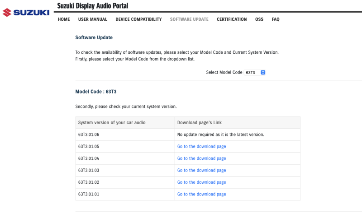
Task: Go to DEVICE COMPATIBILITY
Action: click(x=138, y=19)
